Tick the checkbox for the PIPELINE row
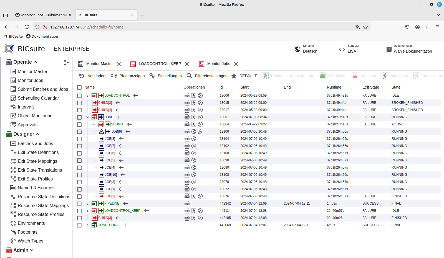 79,203
